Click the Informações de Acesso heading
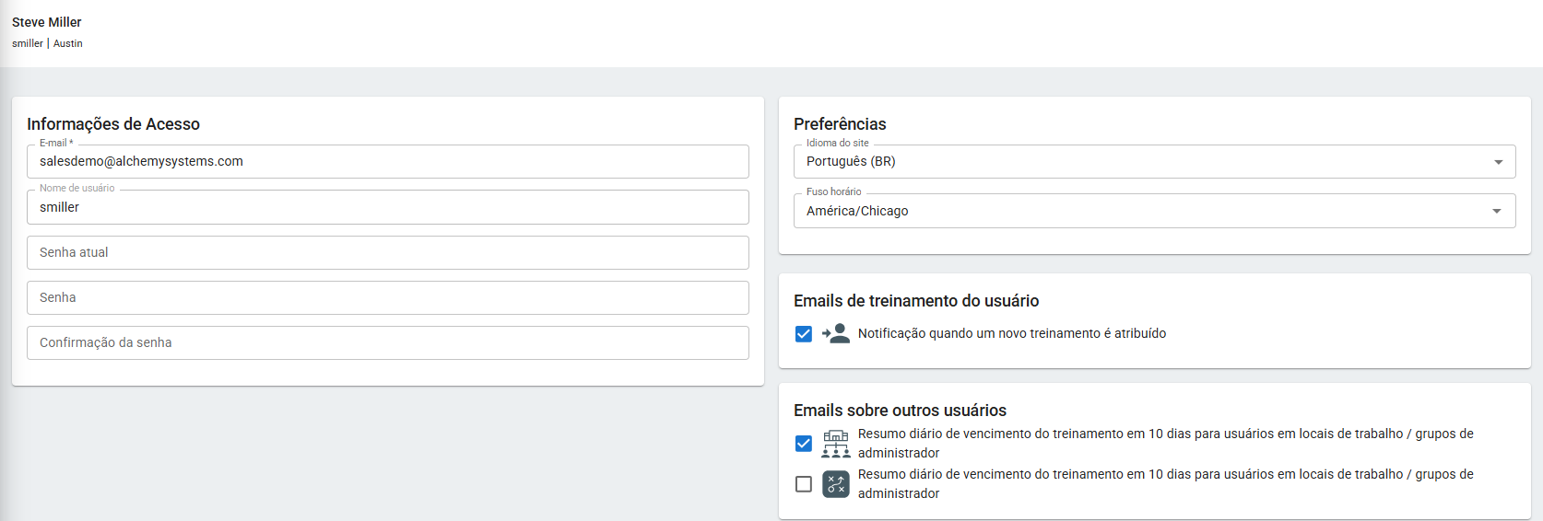This screenshot has height=521, width=1543. [113, 124]
